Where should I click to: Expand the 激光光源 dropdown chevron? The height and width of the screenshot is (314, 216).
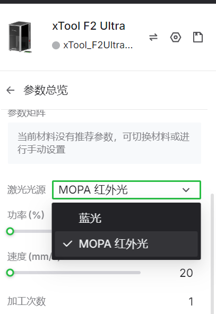tap(186, 190)
